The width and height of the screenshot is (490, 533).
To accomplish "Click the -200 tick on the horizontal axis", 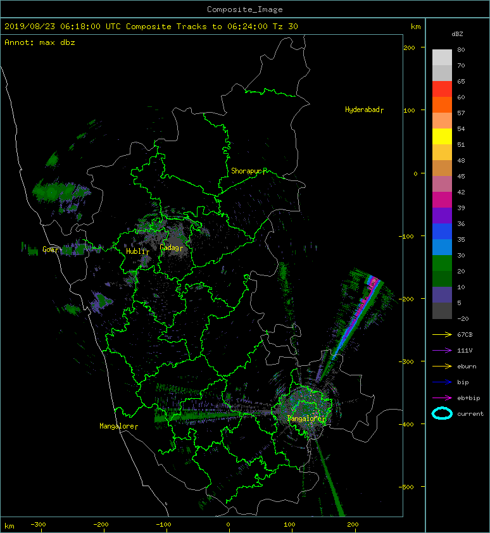I will pyautogui.click(x=101, y=525).
